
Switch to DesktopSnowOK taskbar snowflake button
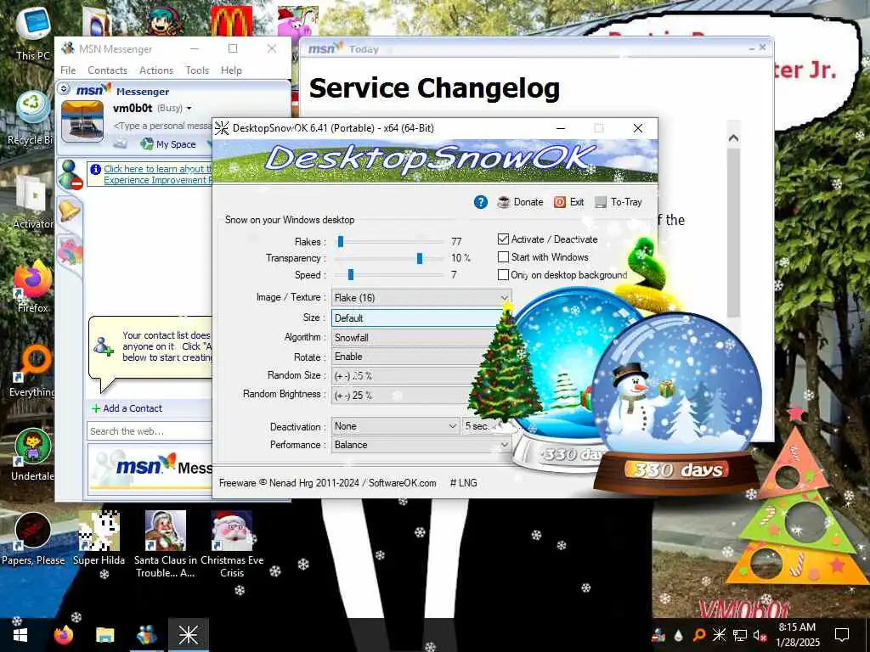click(189, 635)
